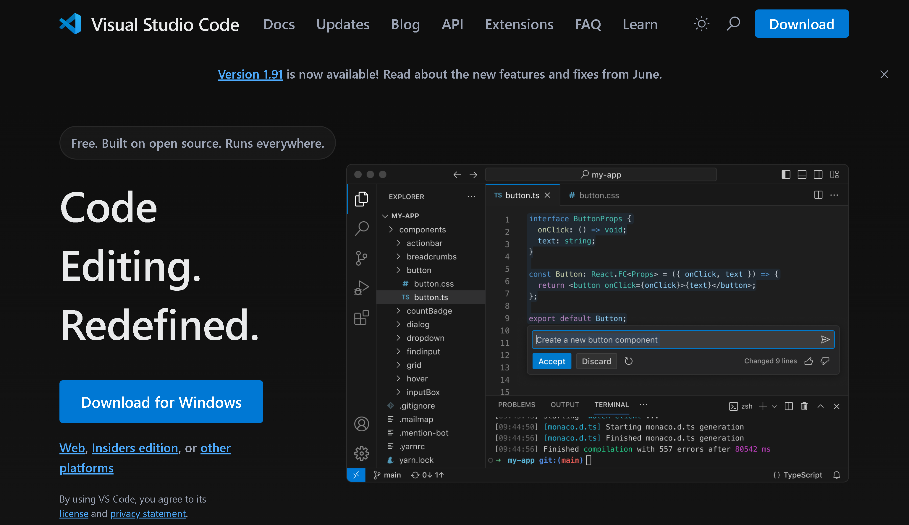
Task: Select the Search icon in the activity bar
Action: click(362, 228)
